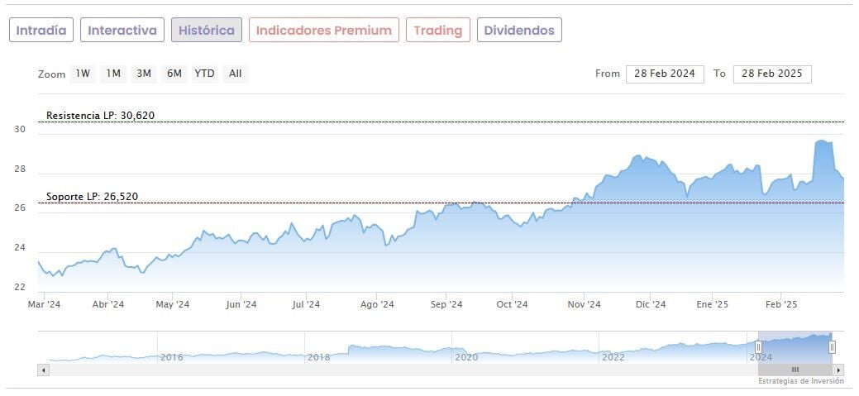Viewport: 859px width, 396px height.
Task: Click the Estrategias de Inversión credit link
Action: 800,382
